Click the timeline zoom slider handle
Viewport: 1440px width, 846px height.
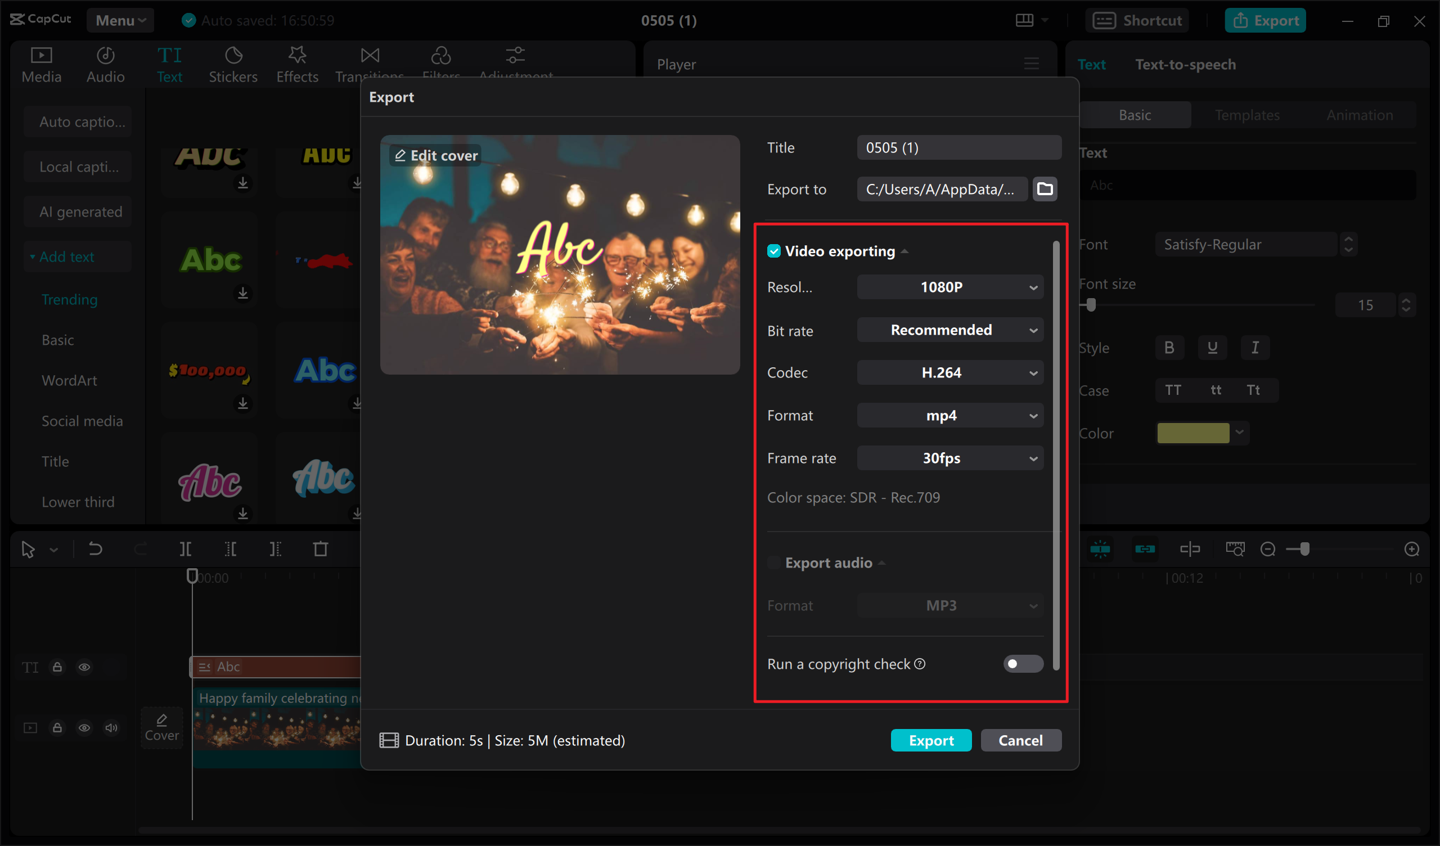point(1304,550)
